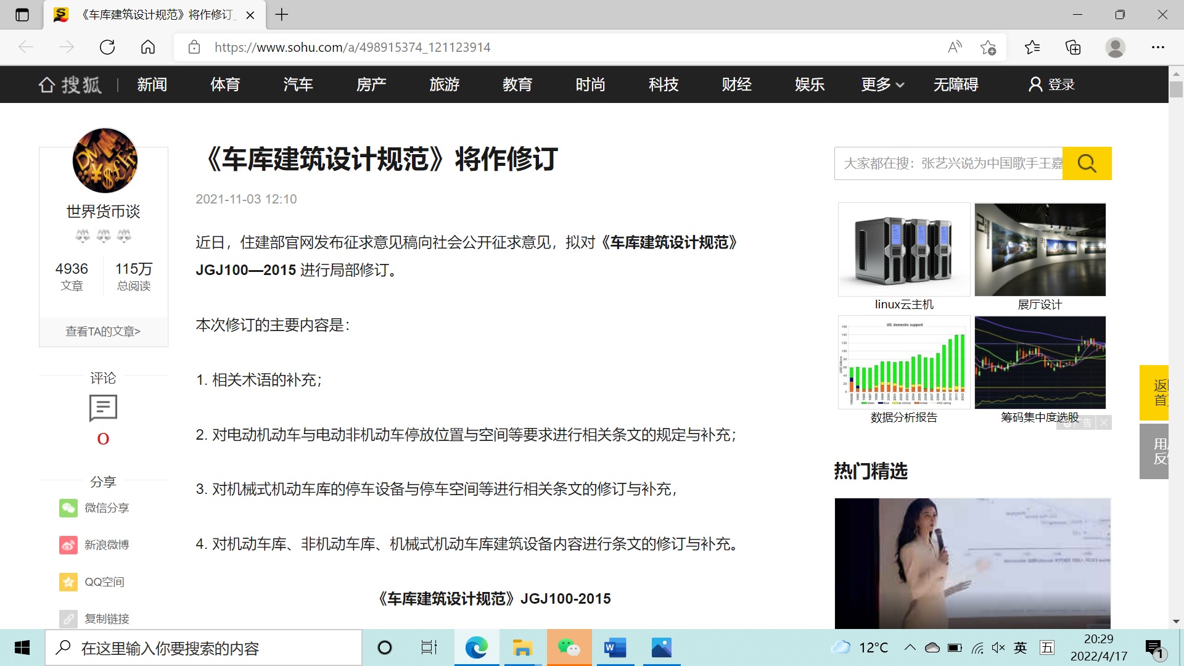This screenshot has height=666, width=1184.
Task: Click 查看TA的文章 link
Action: [103, 332]
